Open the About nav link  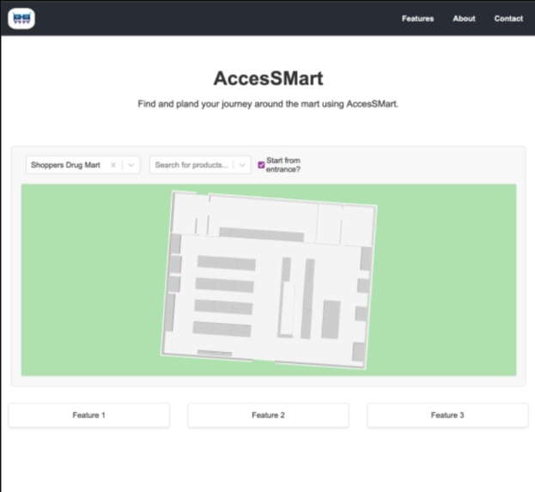(464, 19)
